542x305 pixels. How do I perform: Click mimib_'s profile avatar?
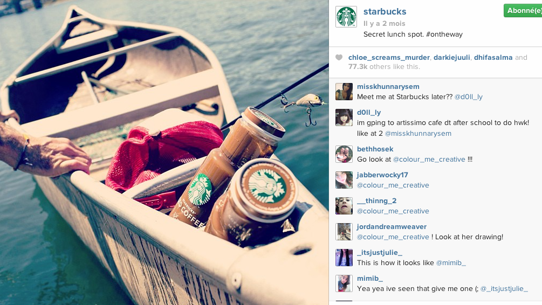[344, 283]
